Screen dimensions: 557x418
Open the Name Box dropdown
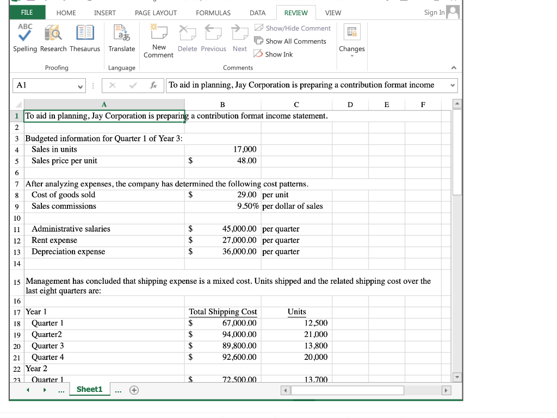80,85
